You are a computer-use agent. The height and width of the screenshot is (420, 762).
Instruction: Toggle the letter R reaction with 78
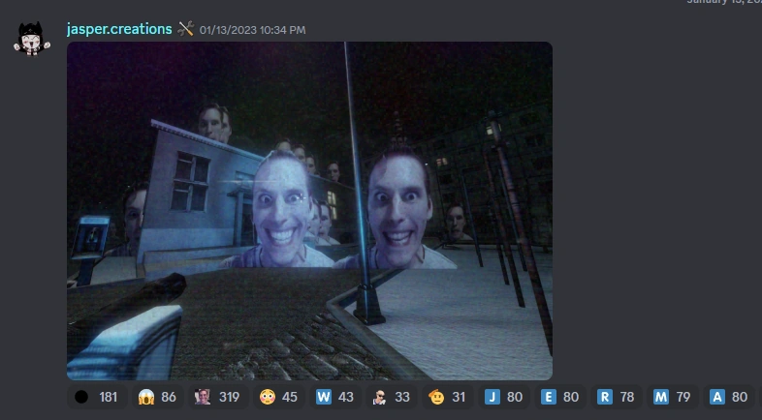[x=617, y=397]
